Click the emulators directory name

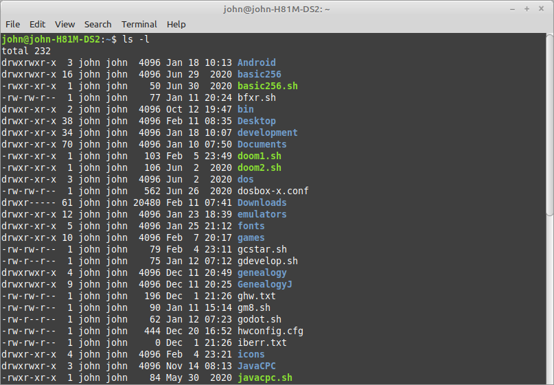tap(262, 214)
